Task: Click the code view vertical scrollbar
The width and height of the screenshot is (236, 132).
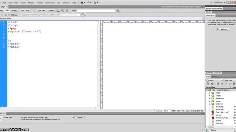Action: 98,63
